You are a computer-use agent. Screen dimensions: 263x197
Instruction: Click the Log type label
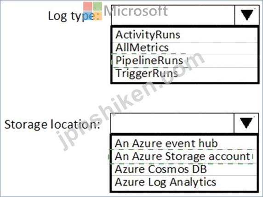pos(75,16)
